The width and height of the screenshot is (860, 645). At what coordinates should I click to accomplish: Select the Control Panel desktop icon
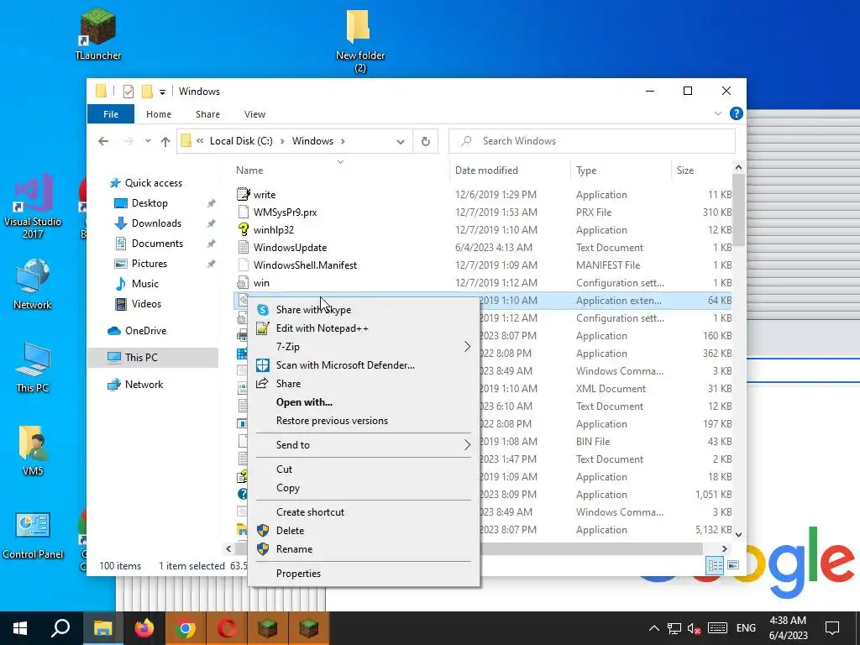pos(33,535)
